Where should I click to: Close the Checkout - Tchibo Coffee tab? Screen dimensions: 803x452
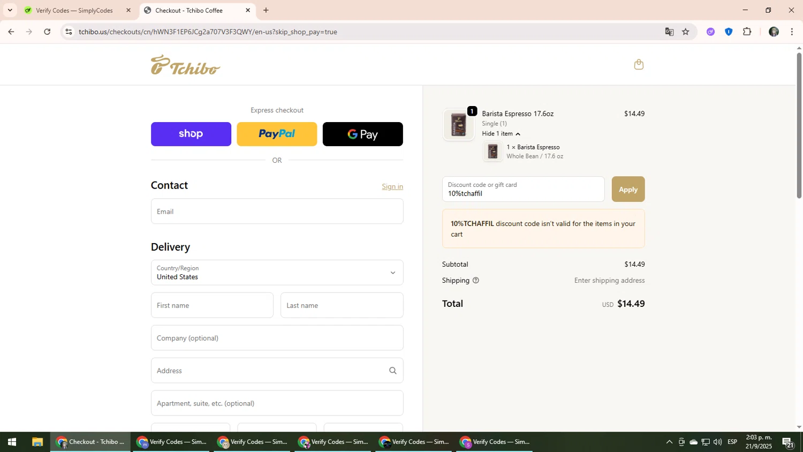(248, 10)
